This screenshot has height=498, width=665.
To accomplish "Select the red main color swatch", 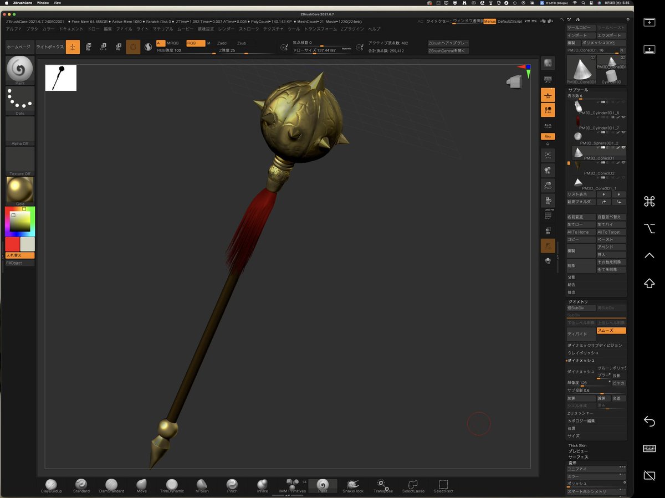I will (12, 244).
